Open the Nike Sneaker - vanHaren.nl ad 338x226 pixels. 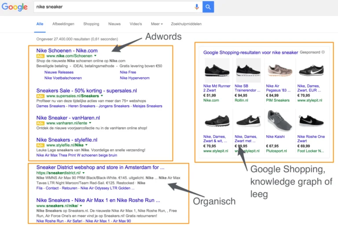coord(68,118)
